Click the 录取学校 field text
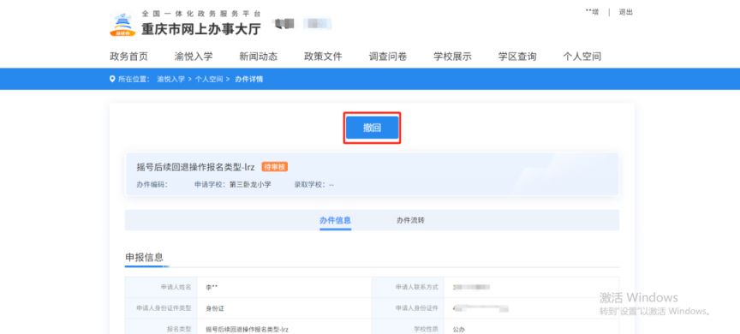Screen dimensions: 740x334 (313, 185)
